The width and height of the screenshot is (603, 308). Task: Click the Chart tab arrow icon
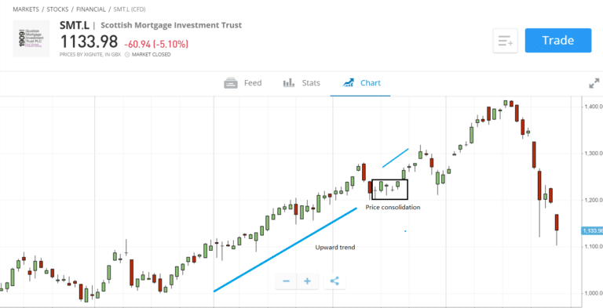348,83
